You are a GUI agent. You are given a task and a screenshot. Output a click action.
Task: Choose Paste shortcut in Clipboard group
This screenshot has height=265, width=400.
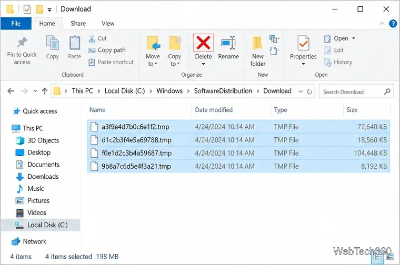111,62
